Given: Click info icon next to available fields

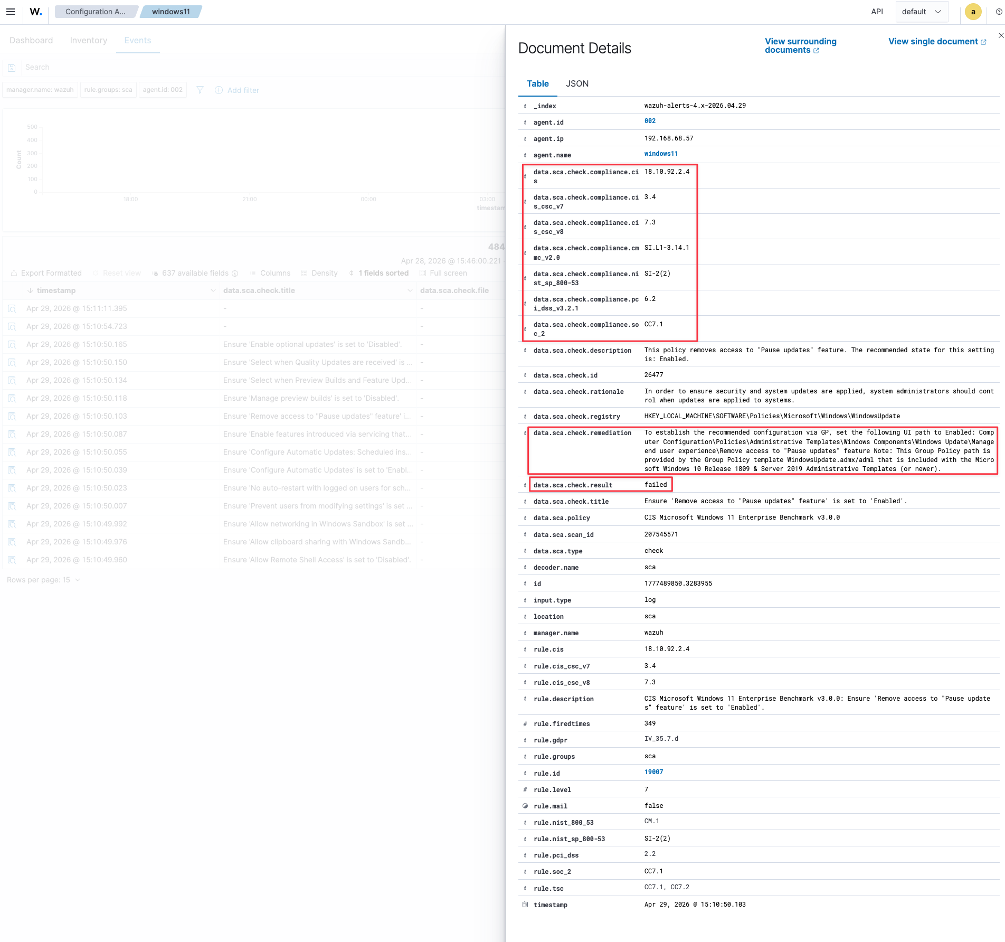Looking at the screenshot, I should (235, 274).
